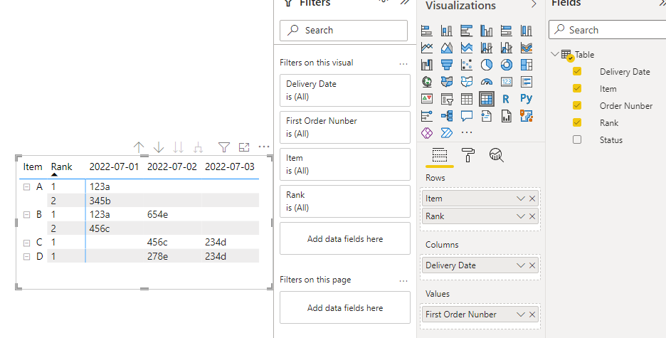Uncheck the Rank field checkbox
Screen dimensions: 666x338
(577, 122)
